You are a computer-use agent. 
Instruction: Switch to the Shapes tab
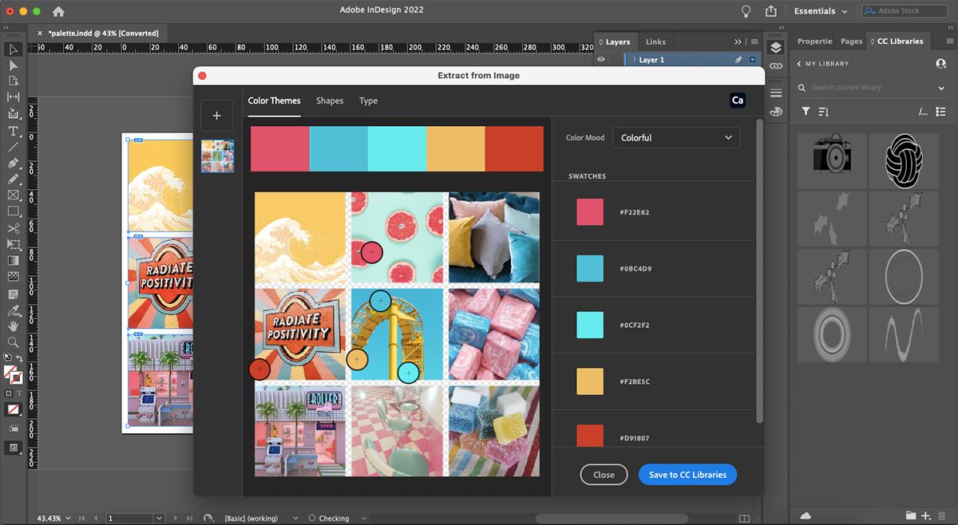(330, 101)
